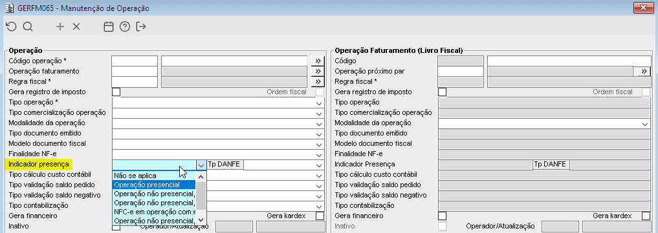
Task: Close the GERFM065 window
Action: pyautogui.click(x=643, y=8)
